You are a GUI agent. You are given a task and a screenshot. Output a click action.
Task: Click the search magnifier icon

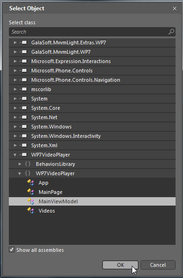(x=171, y=32)
